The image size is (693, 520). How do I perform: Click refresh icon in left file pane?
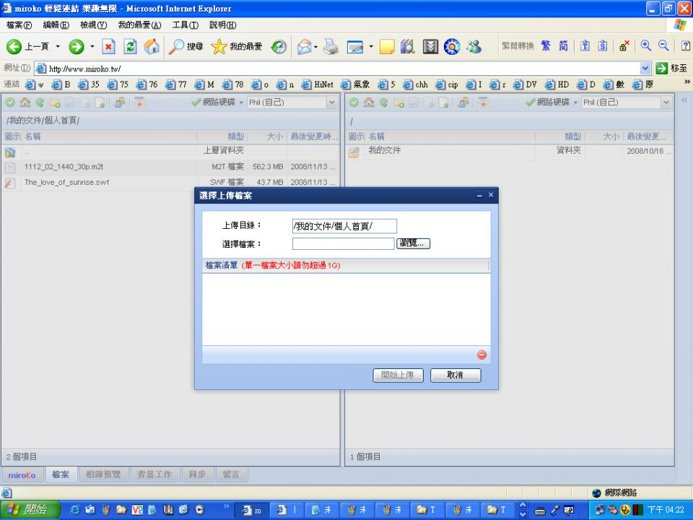point(40,103)
